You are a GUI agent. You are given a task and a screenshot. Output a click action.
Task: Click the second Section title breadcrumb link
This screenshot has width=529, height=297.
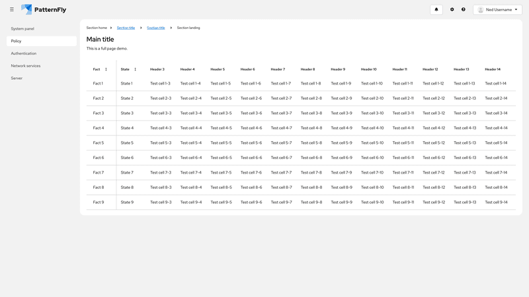pos(156,28)
